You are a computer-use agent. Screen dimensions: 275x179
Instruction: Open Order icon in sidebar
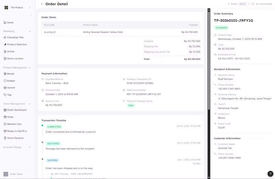coord(5,117)
